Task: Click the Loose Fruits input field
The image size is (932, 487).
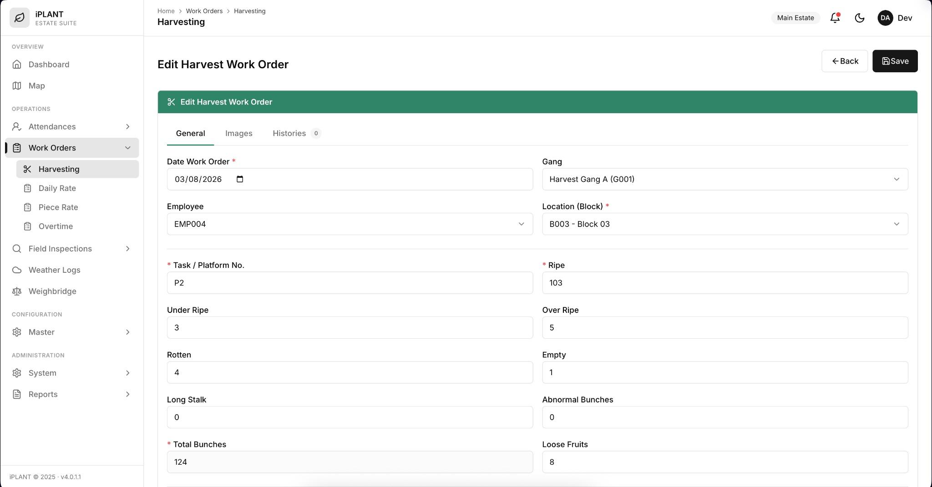Action: 725,462
